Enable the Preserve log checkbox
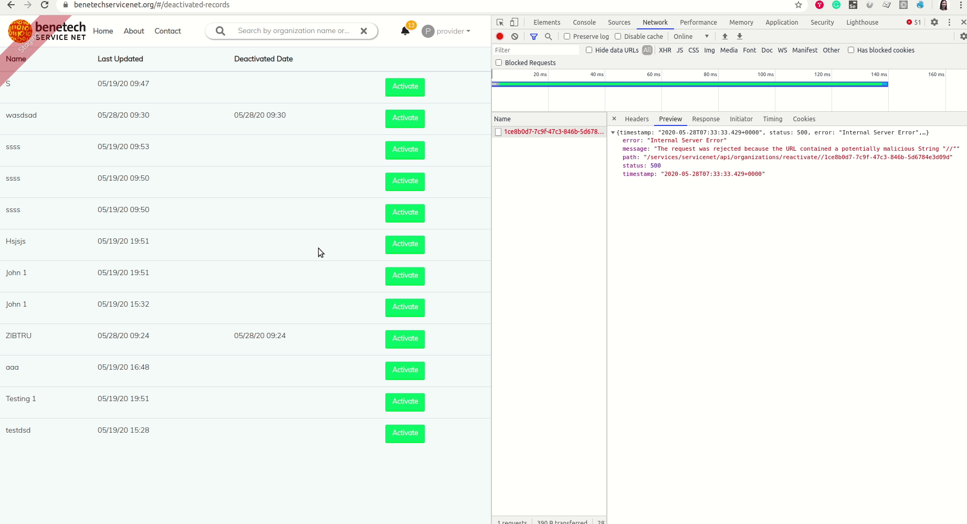 point(567,36)
